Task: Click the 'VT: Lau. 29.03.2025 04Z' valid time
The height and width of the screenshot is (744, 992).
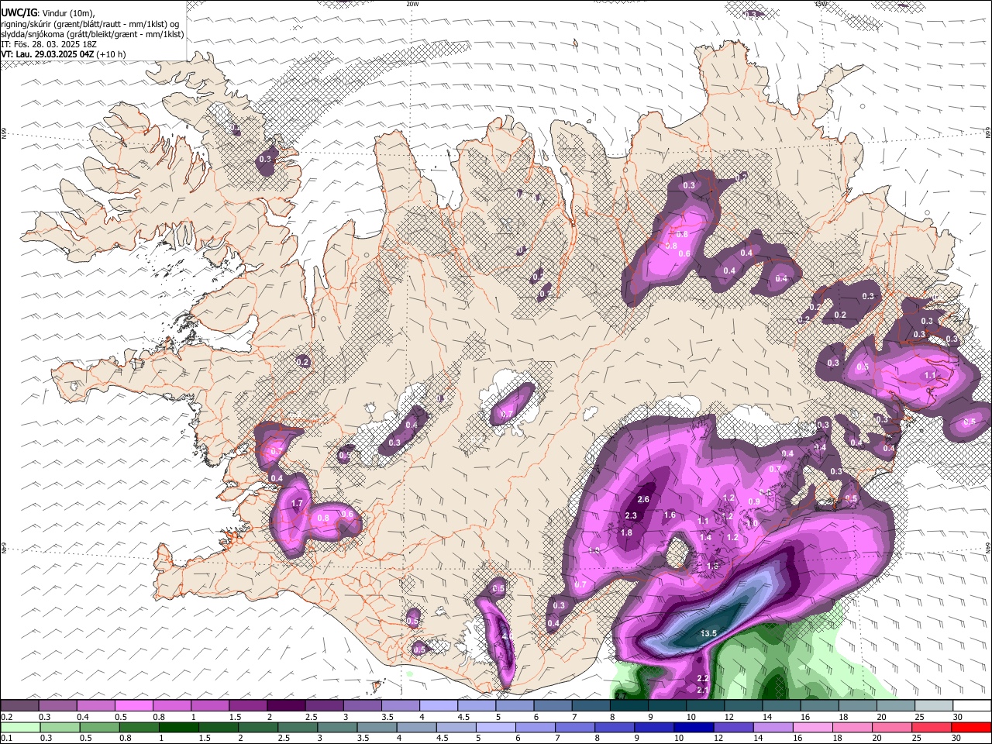Action: pos(48,54)
